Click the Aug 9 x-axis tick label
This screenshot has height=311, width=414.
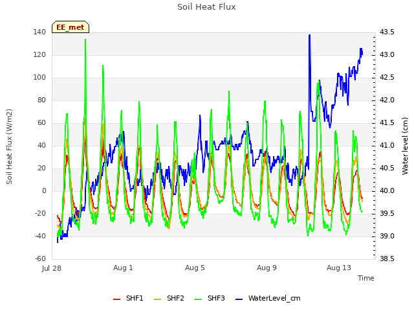[267, 268]
